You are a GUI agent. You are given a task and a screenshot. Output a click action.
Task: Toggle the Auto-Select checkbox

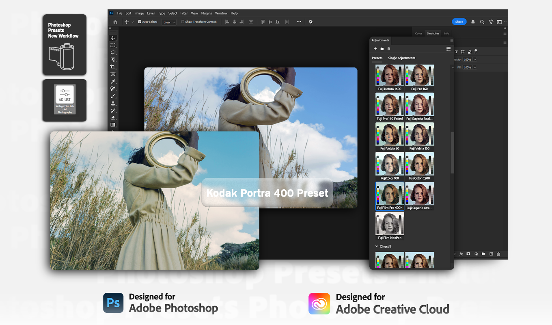pyautogui.click(x=140, y=22)
